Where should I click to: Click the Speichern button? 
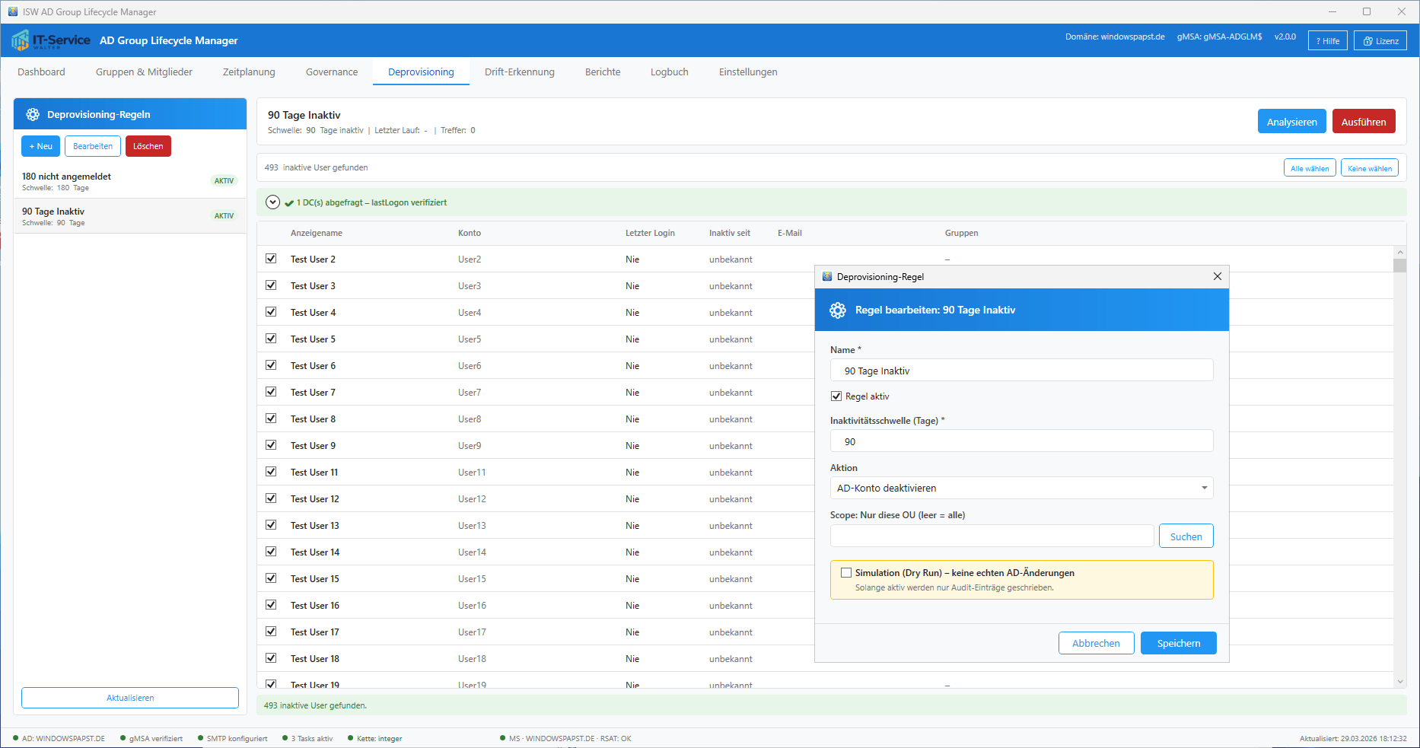tap(1178, 643)
